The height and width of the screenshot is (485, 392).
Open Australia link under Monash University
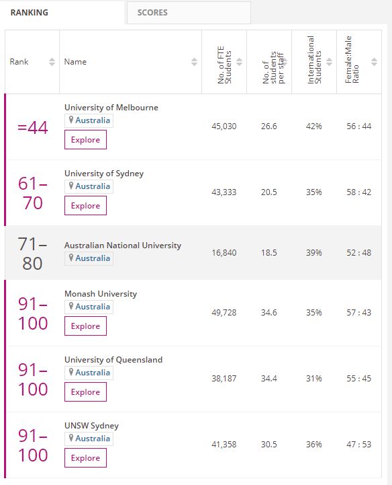pos(93,307)
